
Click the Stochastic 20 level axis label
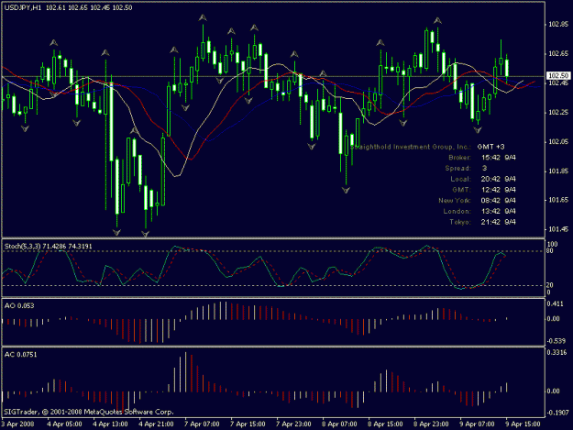coord(550,285)
